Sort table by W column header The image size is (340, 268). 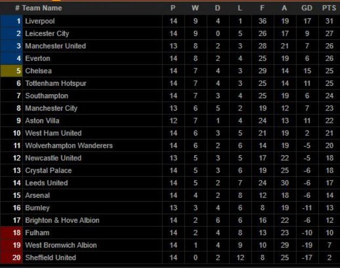click(x=195, y=8)
